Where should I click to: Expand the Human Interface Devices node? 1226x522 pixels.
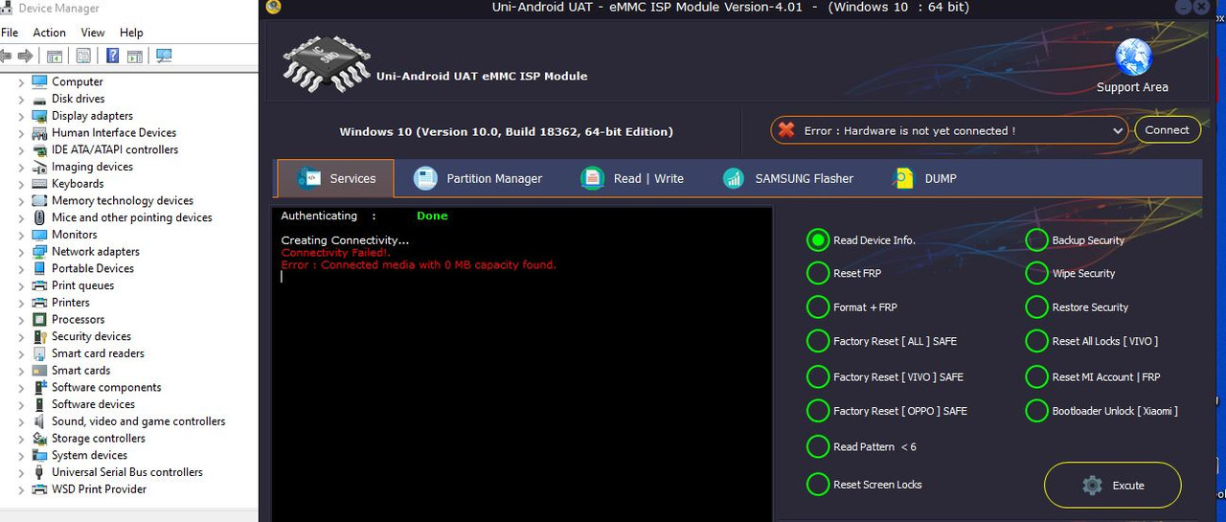pyautogui.click(x=21, y=133)
